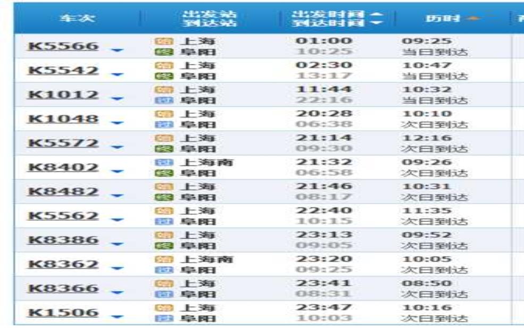
Task: Click the blue pass-through icon beside 阜阳 for K1506
Action: click(x=160, y=318)
